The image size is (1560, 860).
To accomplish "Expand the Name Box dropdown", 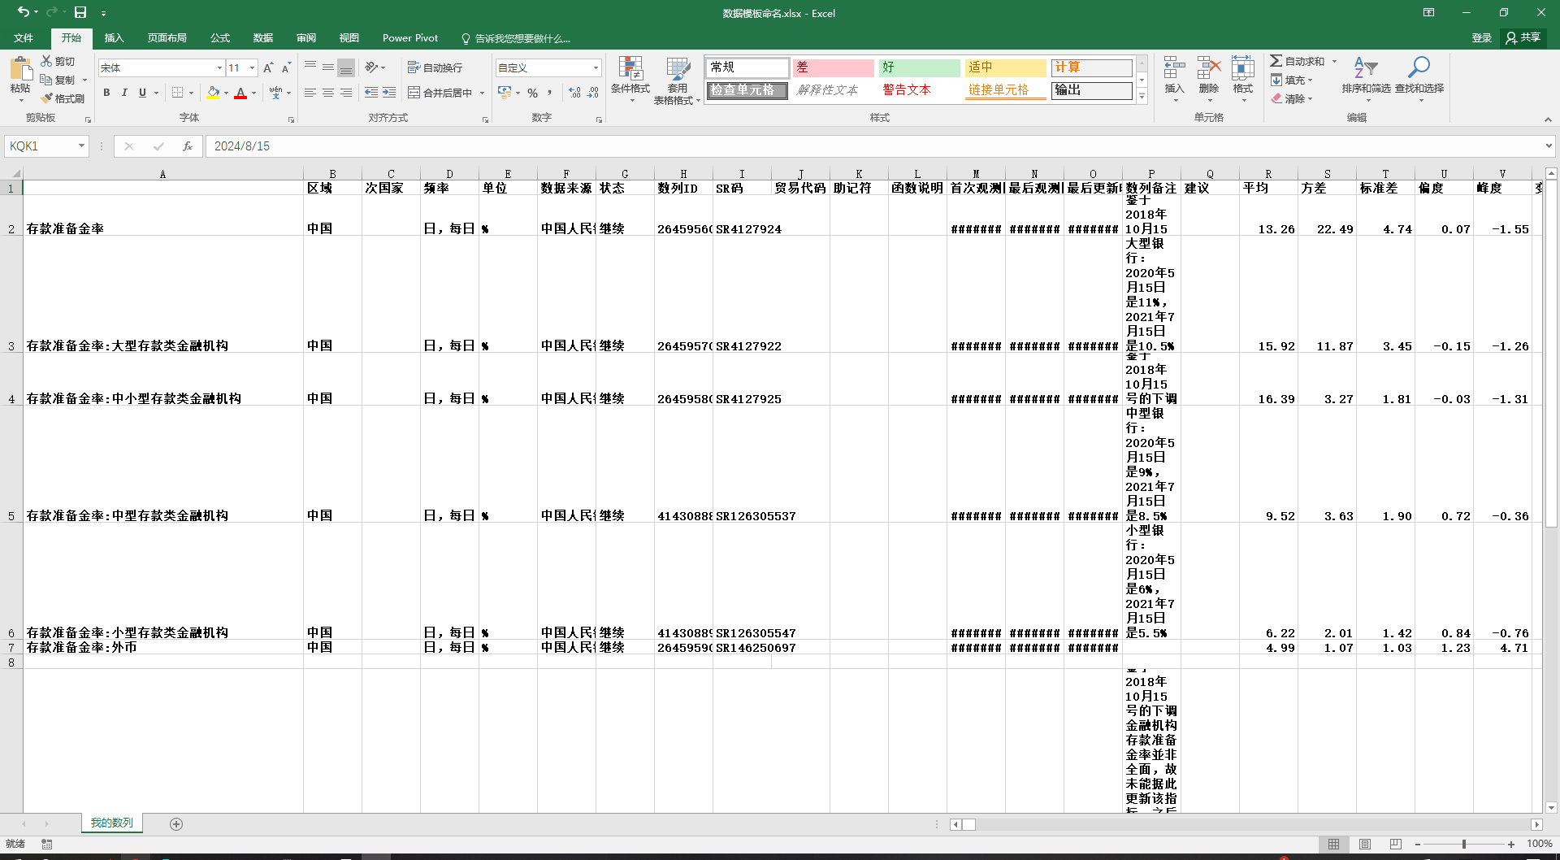I will pos(81,146).
